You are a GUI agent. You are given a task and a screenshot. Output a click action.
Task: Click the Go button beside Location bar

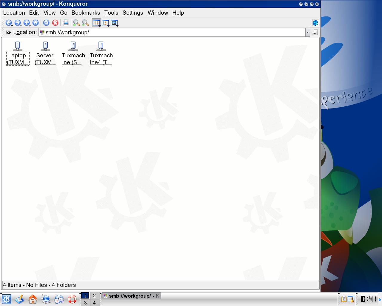[x=315, y=32]
